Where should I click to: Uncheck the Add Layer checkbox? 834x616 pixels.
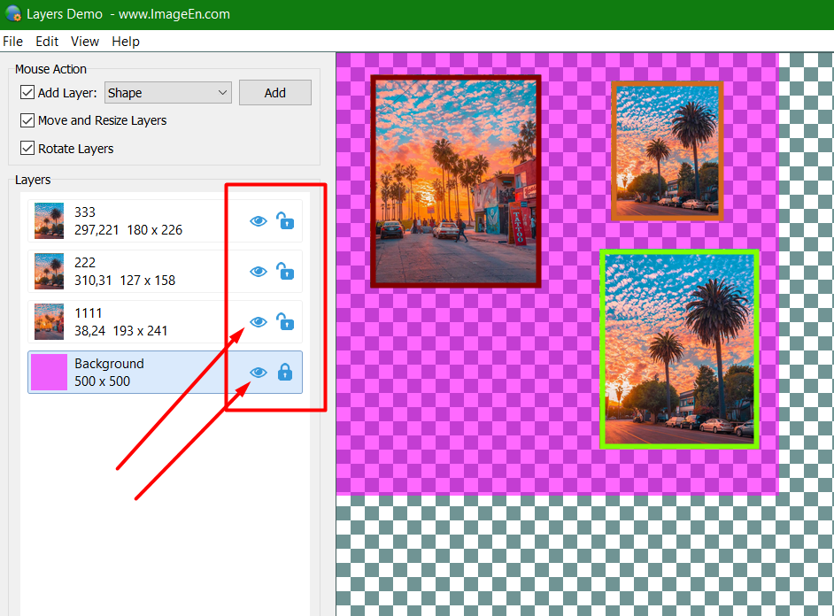[x=27, y=92]
